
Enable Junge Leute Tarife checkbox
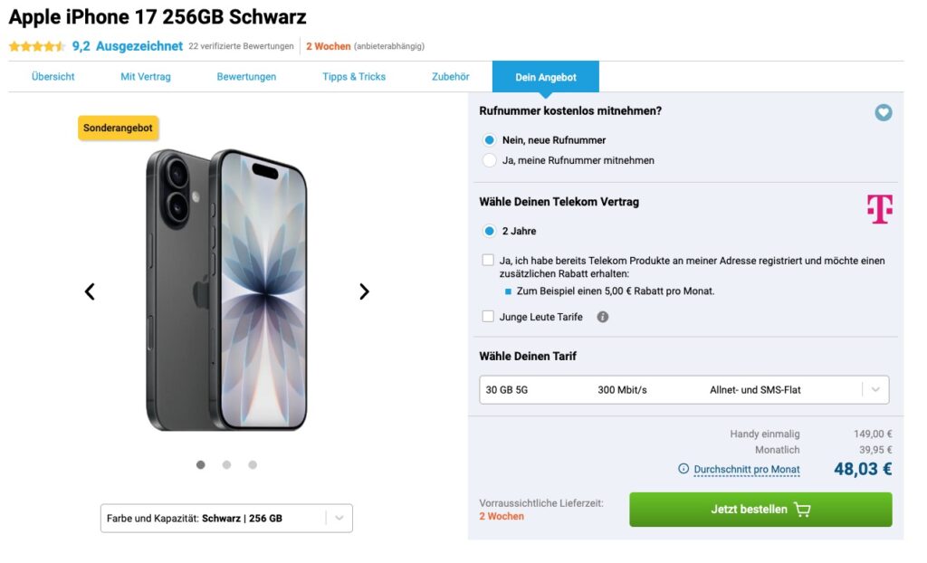pyautogui.click(x=489, y=317)
